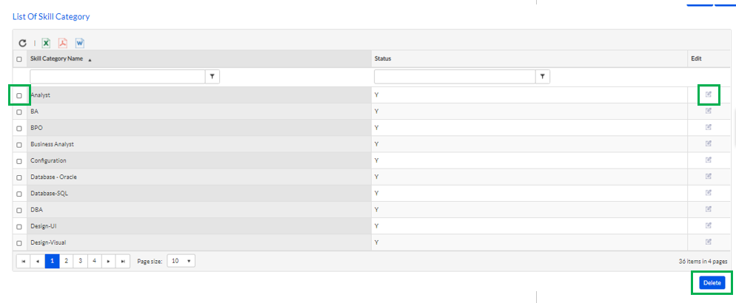Expand the Page size dropdown
The image size is (736, 303).
pyautogui.click(x=181, y=261)
